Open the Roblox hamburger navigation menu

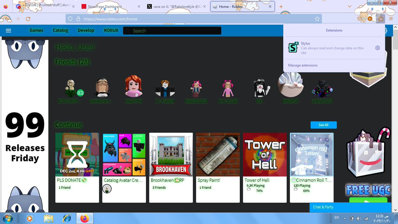[9, 31]
